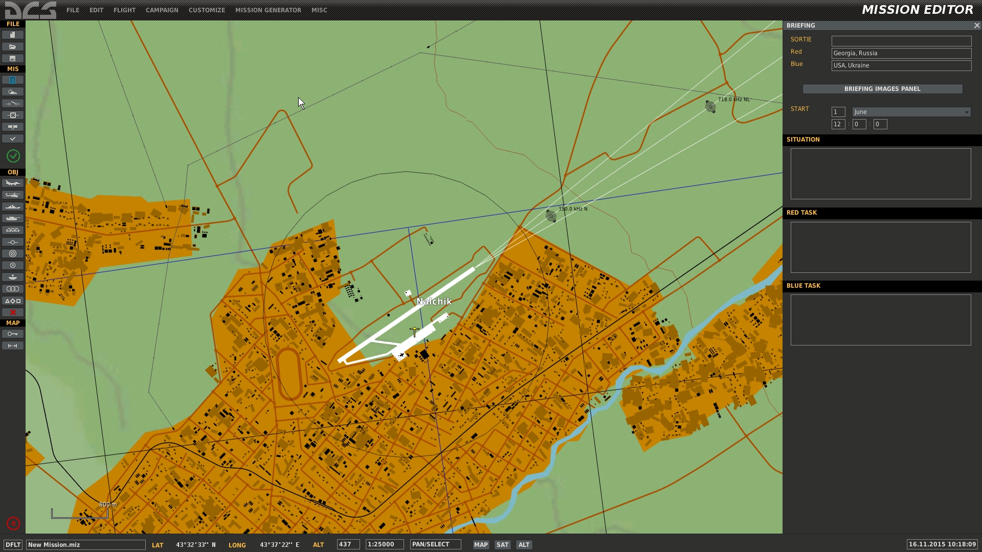Viewport: 982px width, 552px height.
Task: Click the SORTIE input field
Action: [901, 41]
